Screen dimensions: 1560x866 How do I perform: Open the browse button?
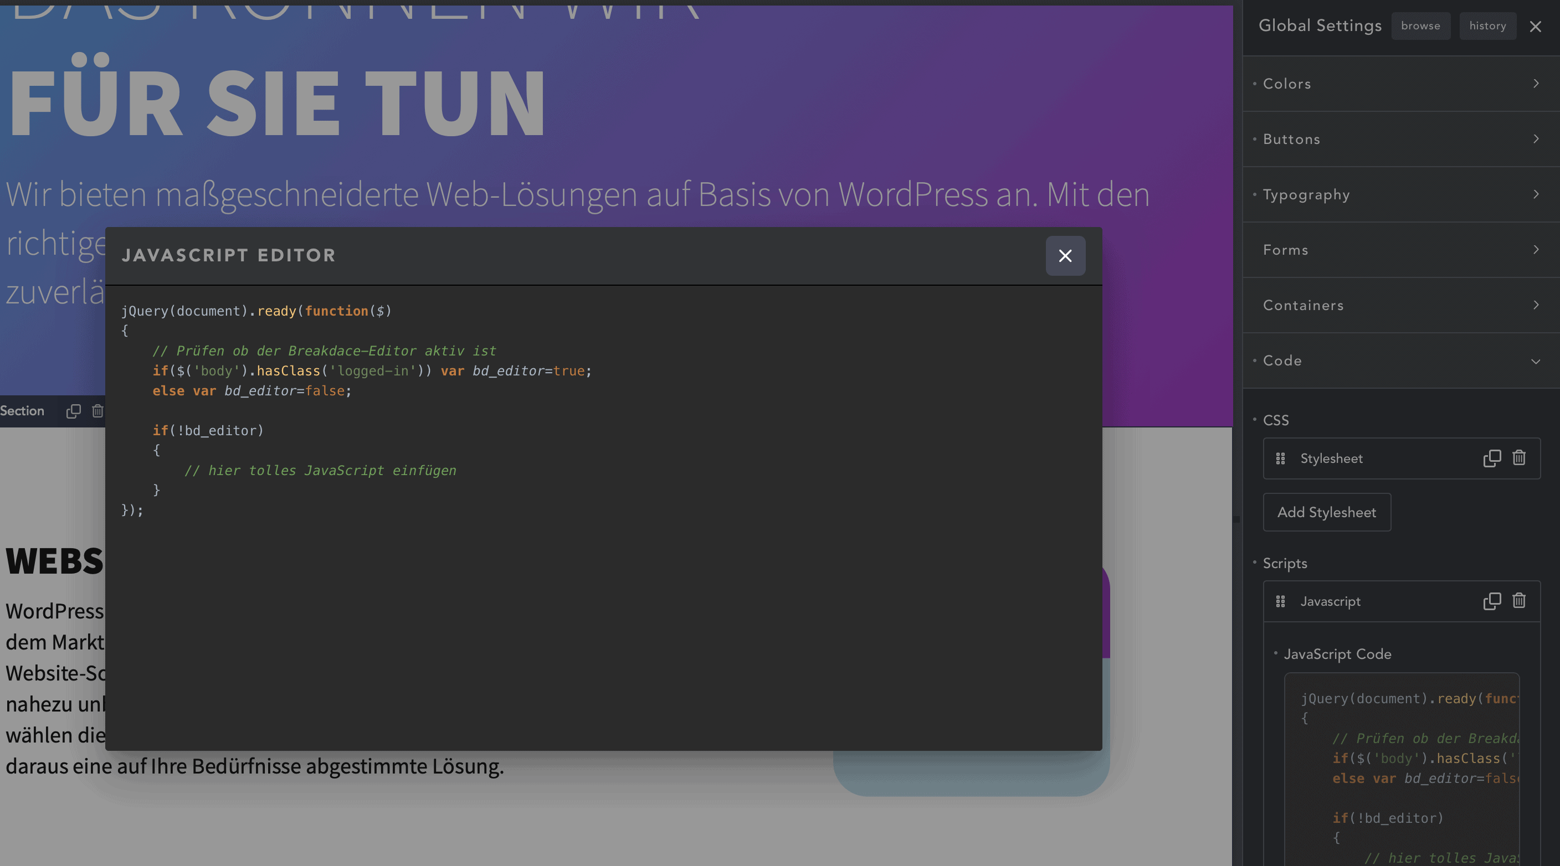(x=1420, y=26)
